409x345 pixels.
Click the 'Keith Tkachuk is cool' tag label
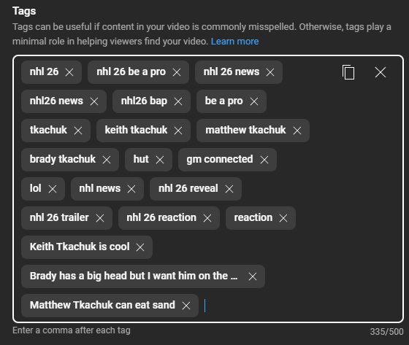click(80, 247)
